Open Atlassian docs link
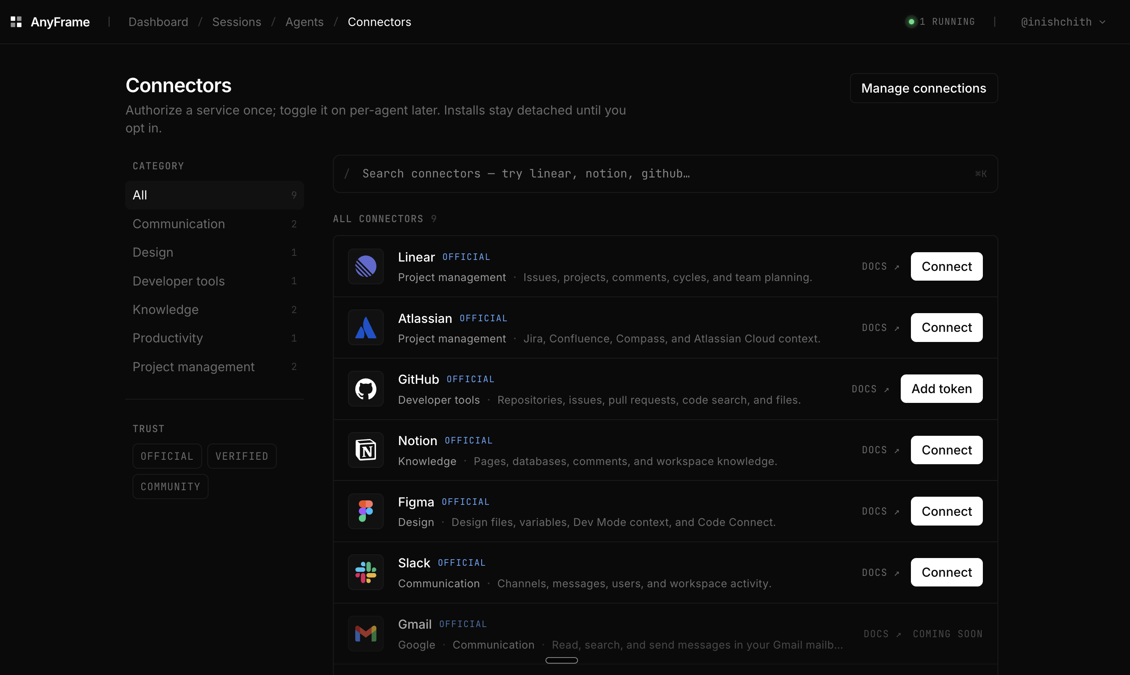 pyautogui.click(x=880, y=327)
